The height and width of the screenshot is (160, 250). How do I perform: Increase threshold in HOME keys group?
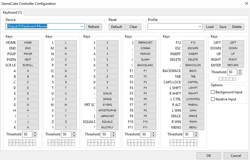(35, 133)
